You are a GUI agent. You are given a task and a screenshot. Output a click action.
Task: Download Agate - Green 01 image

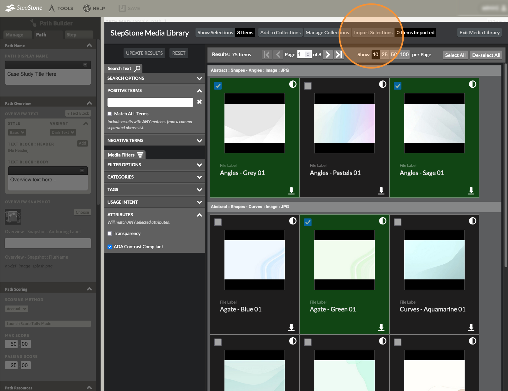(381, 328)
